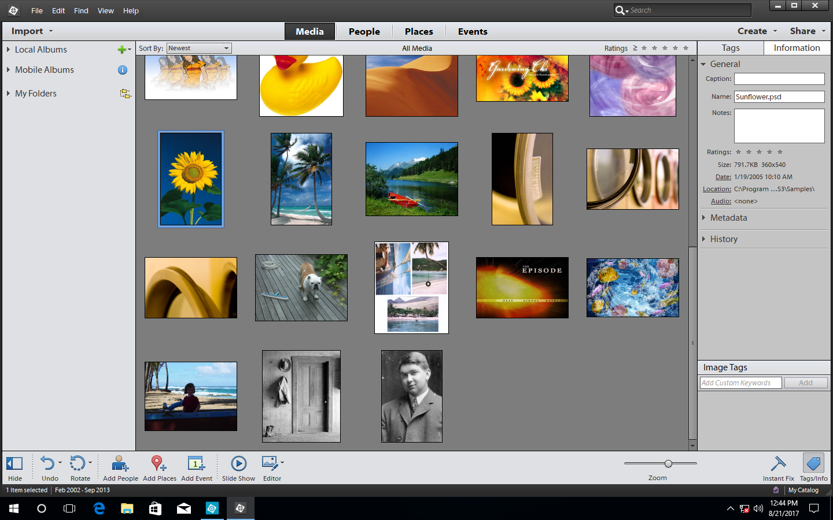Click the Date link in General

723,177
